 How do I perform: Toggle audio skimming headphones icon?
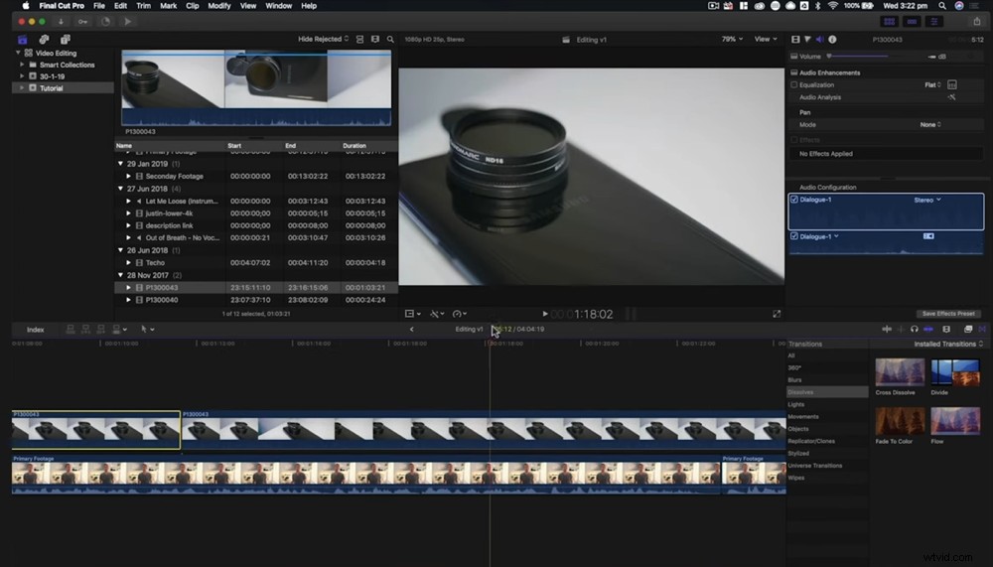914,330
